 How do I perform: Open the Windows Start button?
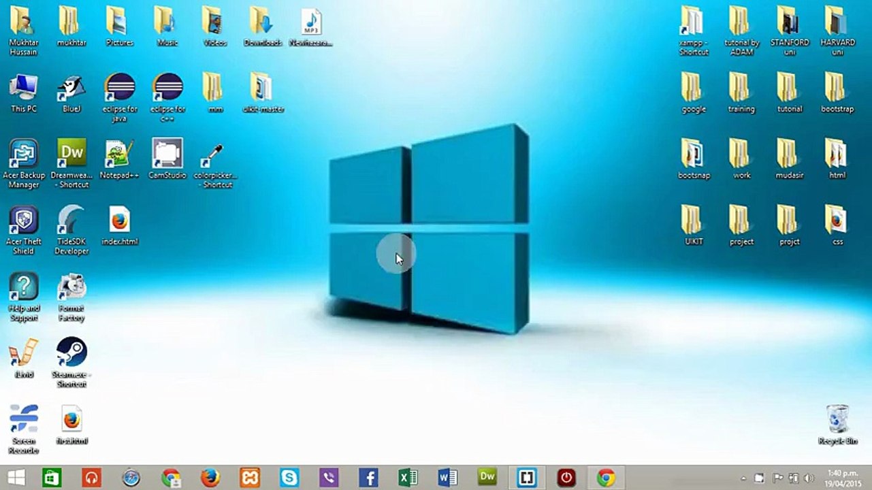click(16, 478)
